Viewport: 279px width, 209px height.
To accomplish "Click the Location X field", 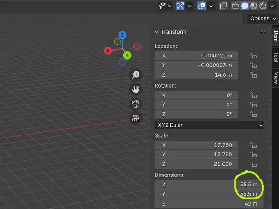I will (196, 56).
